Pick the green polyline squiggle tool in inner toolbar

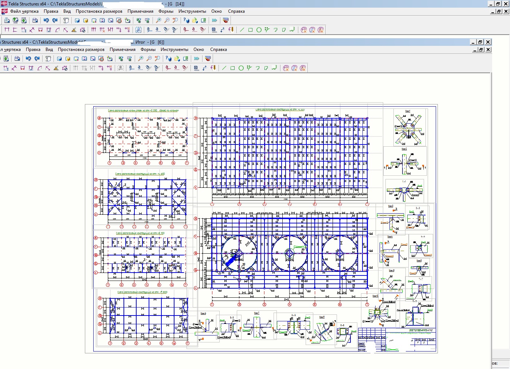coord(274,68)
